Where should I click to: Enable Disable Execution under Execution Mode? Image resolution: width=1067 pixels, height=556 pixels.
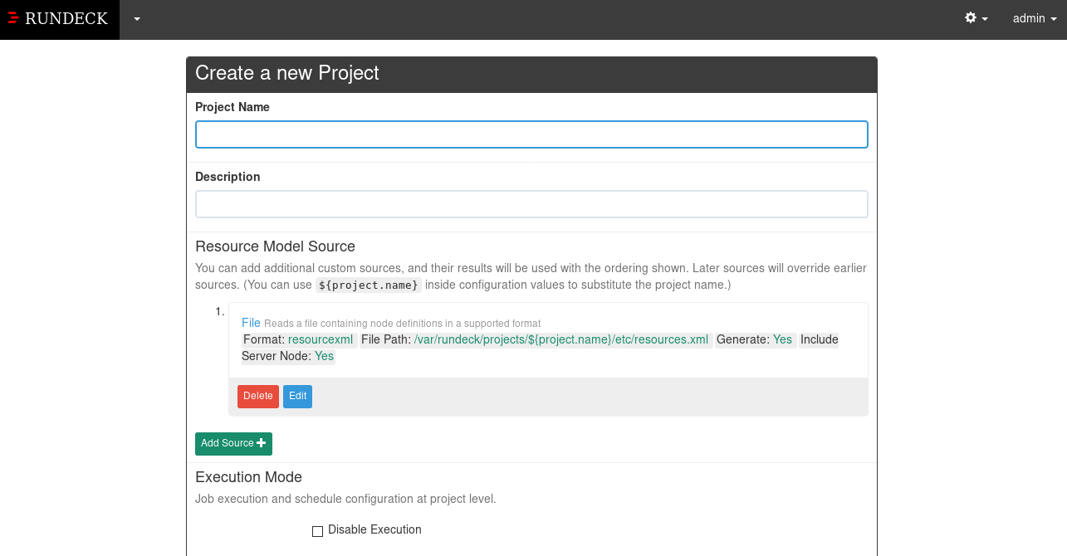pyautogui.click(x=317, y=530)
